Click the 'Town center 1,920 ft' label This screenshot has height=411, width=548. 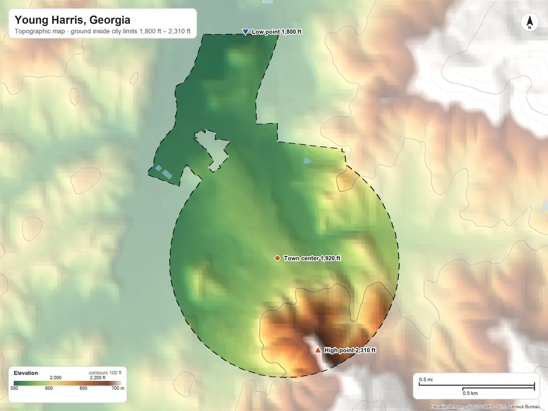(x=312, y=258)
